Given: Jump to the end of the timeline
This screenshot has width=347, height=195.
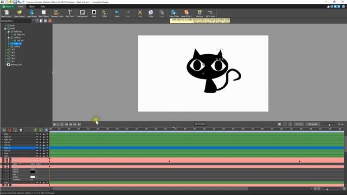Looking at the screenshot, I should click(x=79, y=125).
